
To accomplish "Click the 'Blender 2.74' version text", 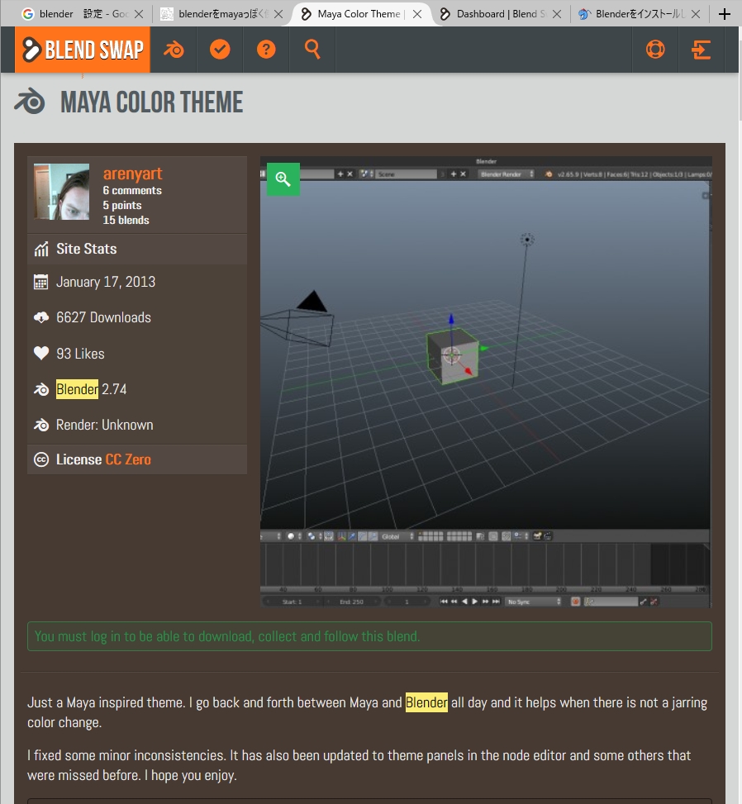I will [91, 389].
